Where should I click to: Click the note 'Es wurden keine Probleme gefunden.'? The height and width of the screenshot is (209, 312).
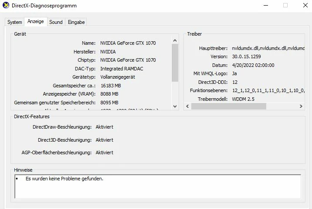[64, 179]
